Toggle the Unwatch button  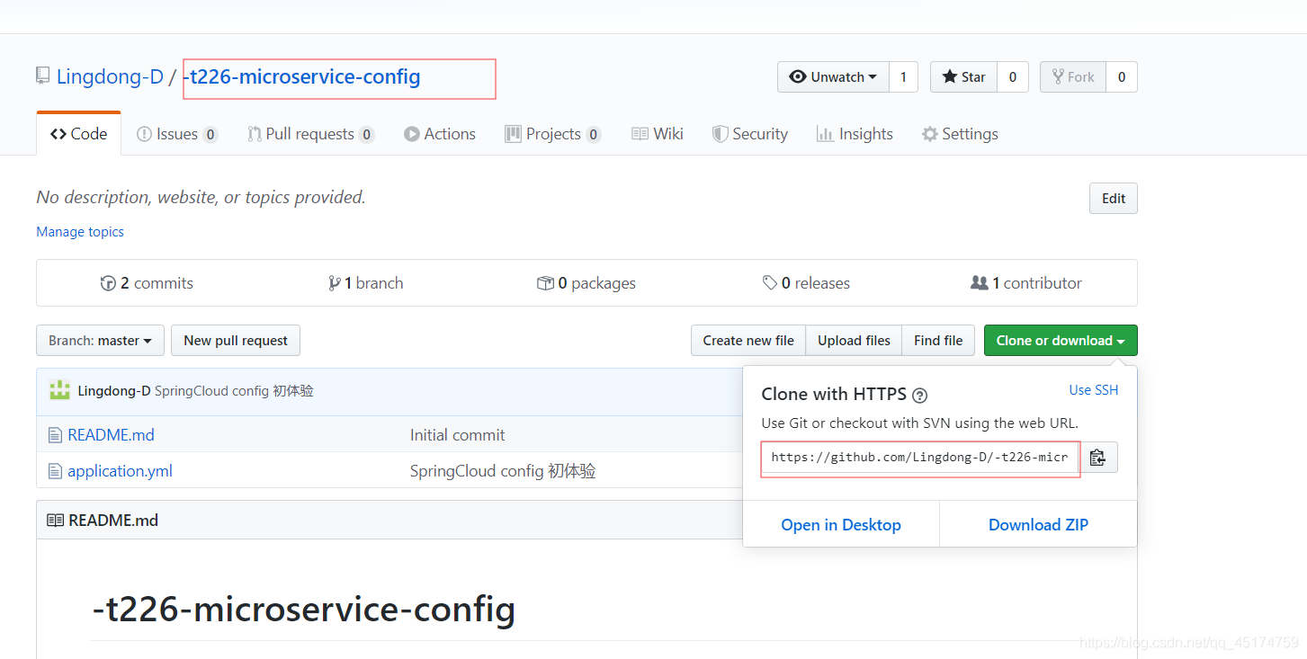pyautogui.click(x=833, y=77)
